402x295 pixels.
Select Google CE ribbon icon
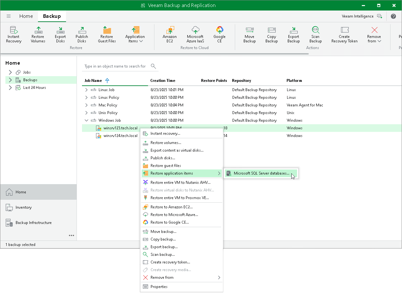click(x=220, y=34)
